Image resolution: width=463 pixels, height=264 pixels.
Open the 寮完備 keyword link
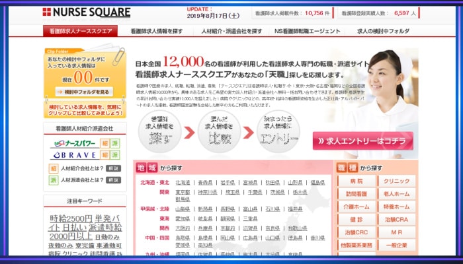point(85,246)
